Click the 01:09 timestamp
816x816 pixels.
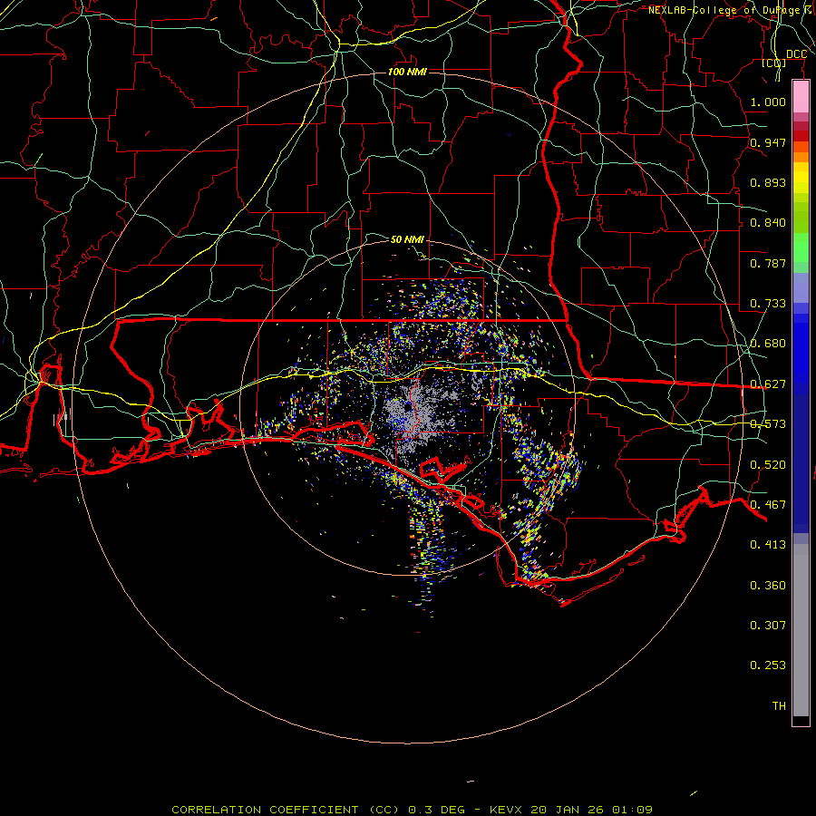pos(632,810)
